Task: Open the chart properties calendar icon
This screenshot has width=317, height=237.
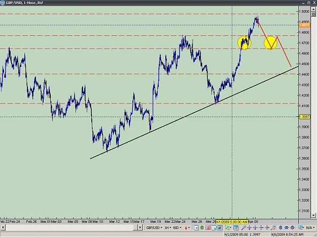Action: [x=236, y=228]
